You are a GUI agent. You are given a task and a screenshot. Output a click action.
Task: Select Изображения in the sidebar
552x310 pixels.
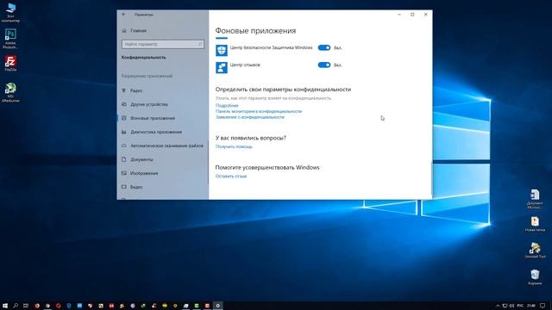163,173
